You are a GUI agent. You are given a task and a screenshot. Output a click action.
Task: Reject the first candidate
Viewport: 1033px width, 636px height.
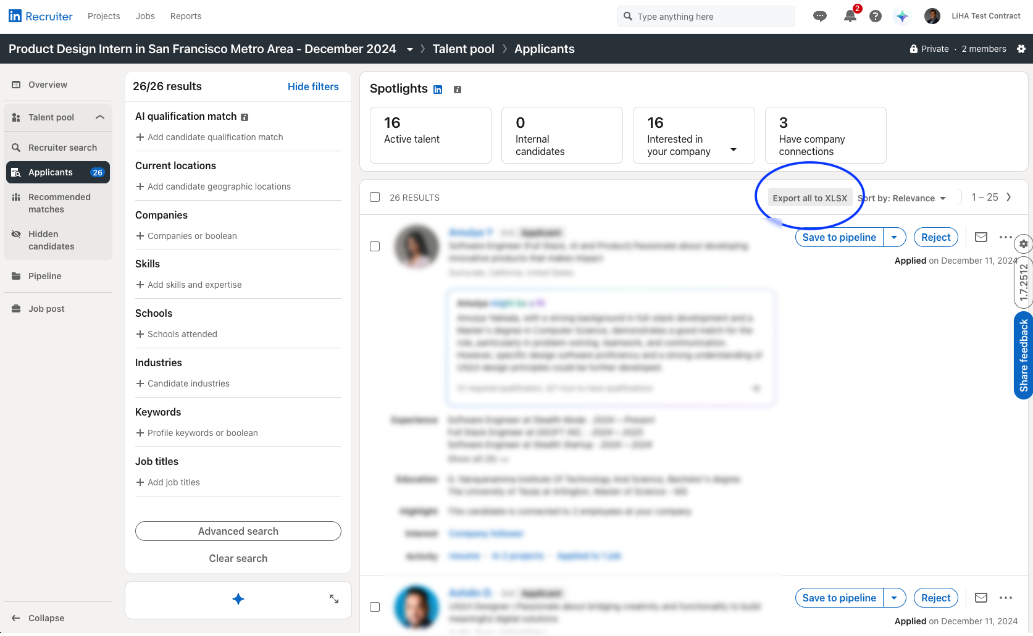click(936, 237)
